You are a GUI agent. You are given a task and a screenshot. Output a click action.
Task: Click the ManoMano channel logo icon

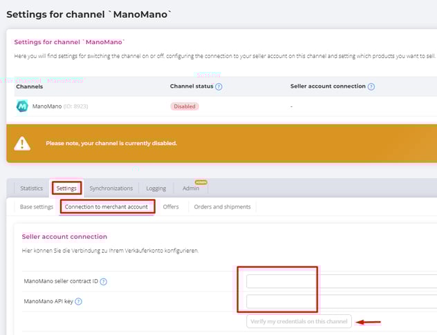(x=22, y=106)
